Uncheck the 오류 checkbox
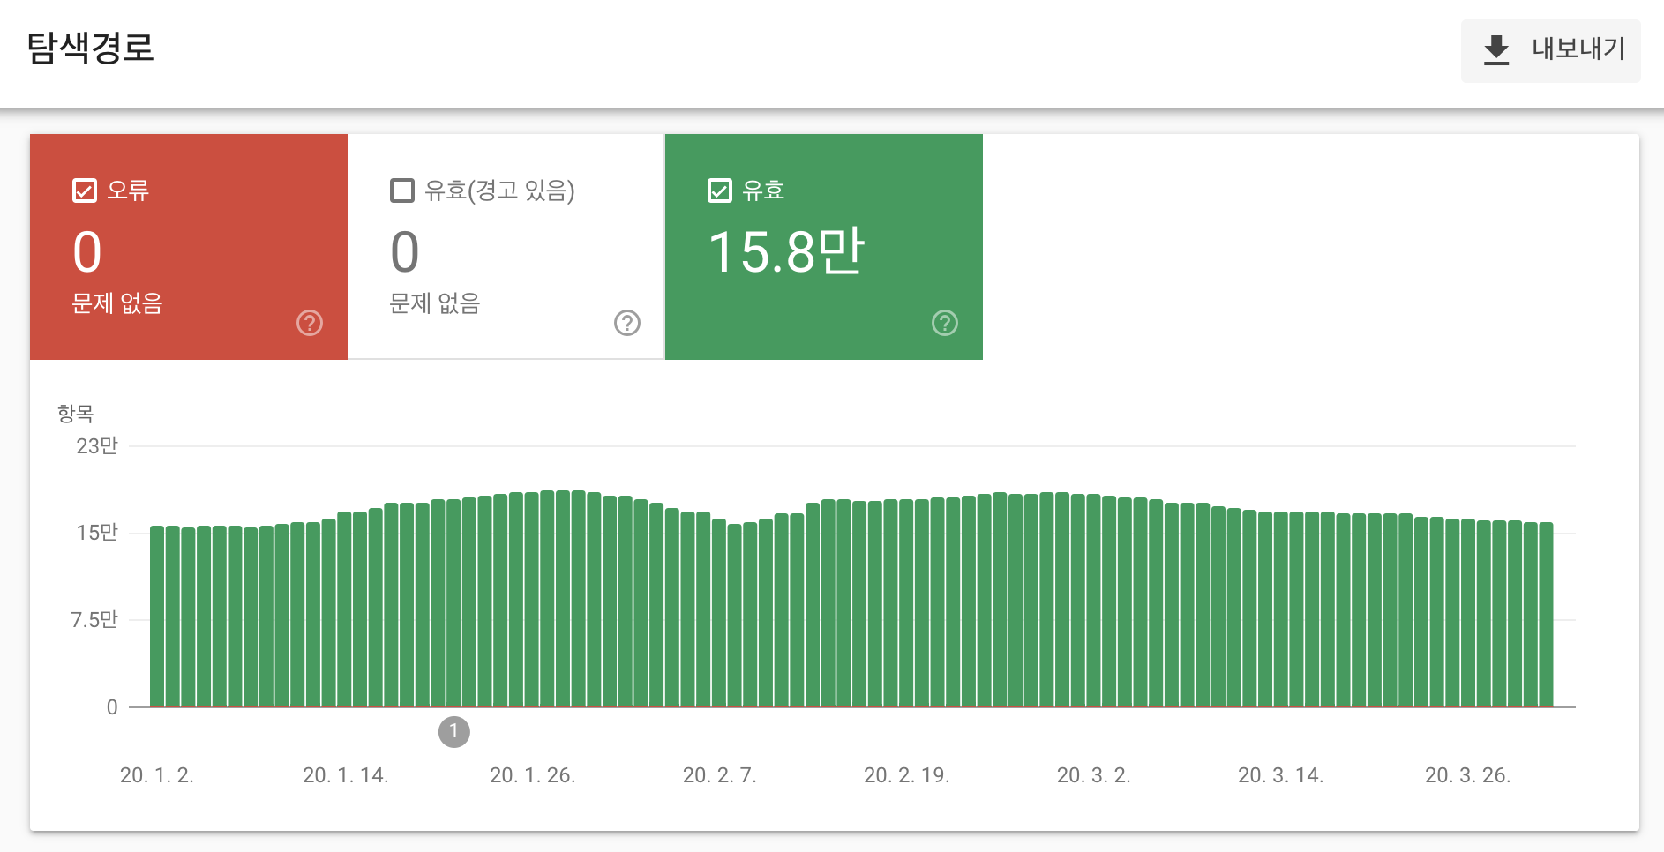Image resolution: width=1664 pixels, height=852 pixels. click(85, 191)
